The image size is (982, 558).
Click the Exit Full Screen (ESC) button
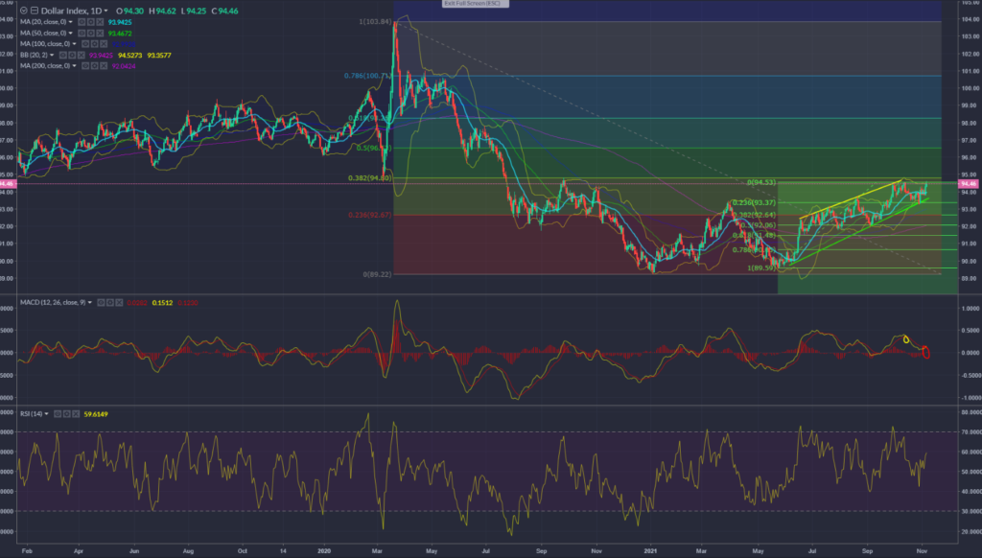pos(475,5)
